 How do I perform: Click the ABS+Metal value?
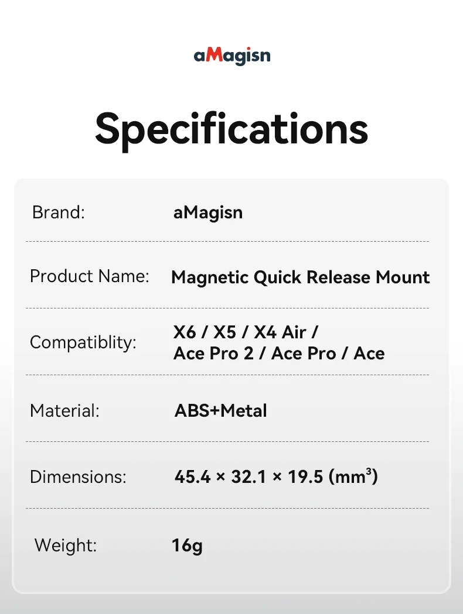click(221, 411)
